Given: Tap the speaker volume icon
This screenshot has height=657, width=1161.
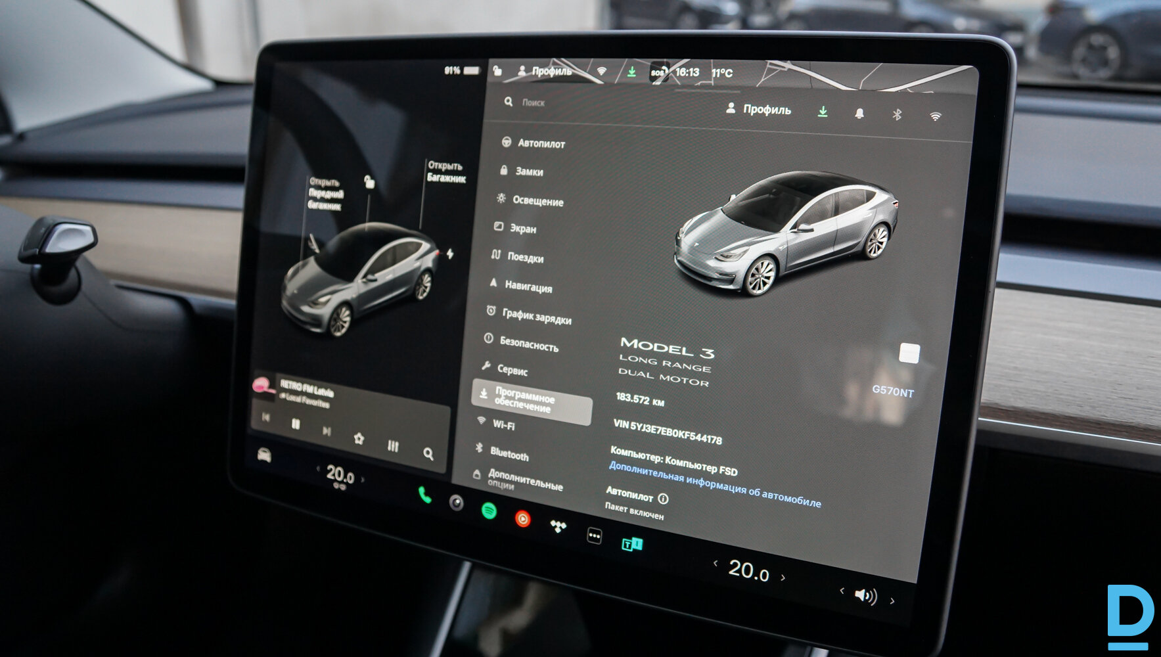Looking at the screenshot, I should tap(865, 595).
